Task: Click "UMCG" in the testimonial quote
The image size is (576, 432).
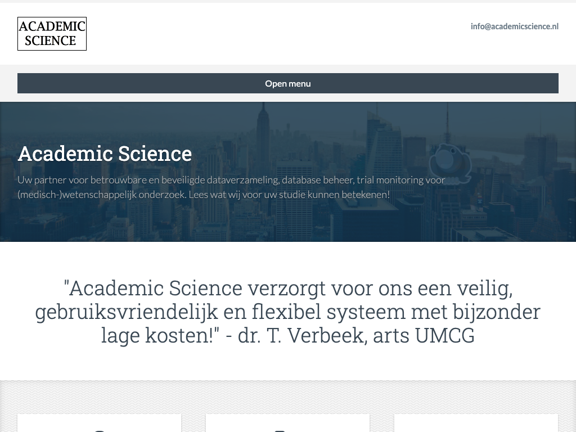Action: point(444,335)
